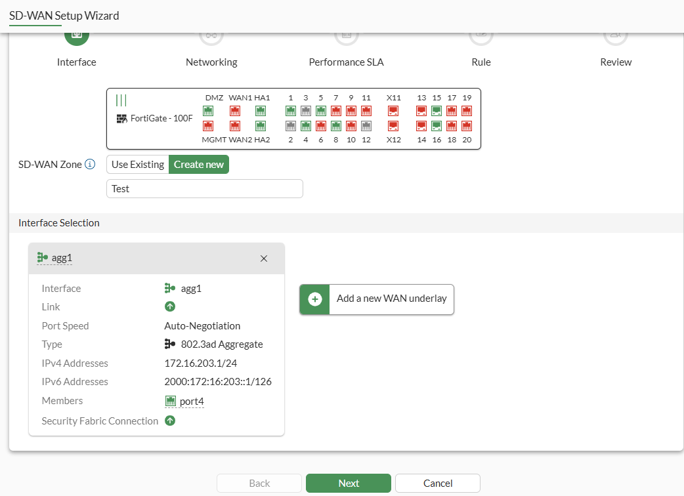684x496 pixels.
Task: Switch to the Use Existing zone option
Action: 138,165
